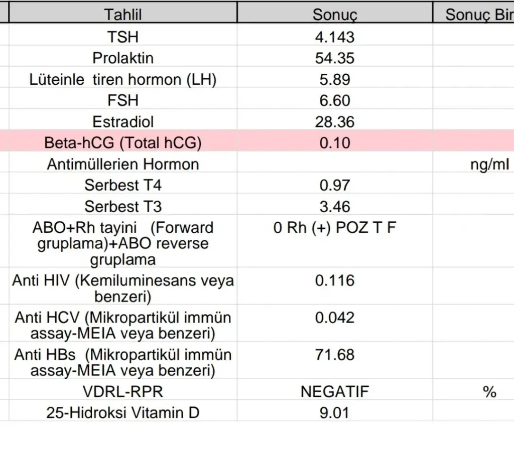Select the Anti HIV result 0.116
The width and height of the screenshot is (514, 454).
335,280
